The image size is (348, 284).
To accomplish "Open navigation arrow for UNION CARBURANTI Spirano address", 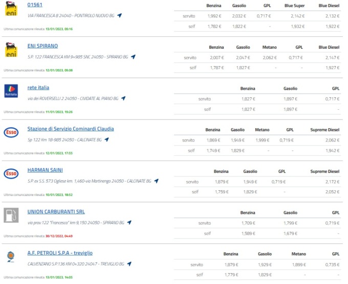I will [x=129, y=222].
